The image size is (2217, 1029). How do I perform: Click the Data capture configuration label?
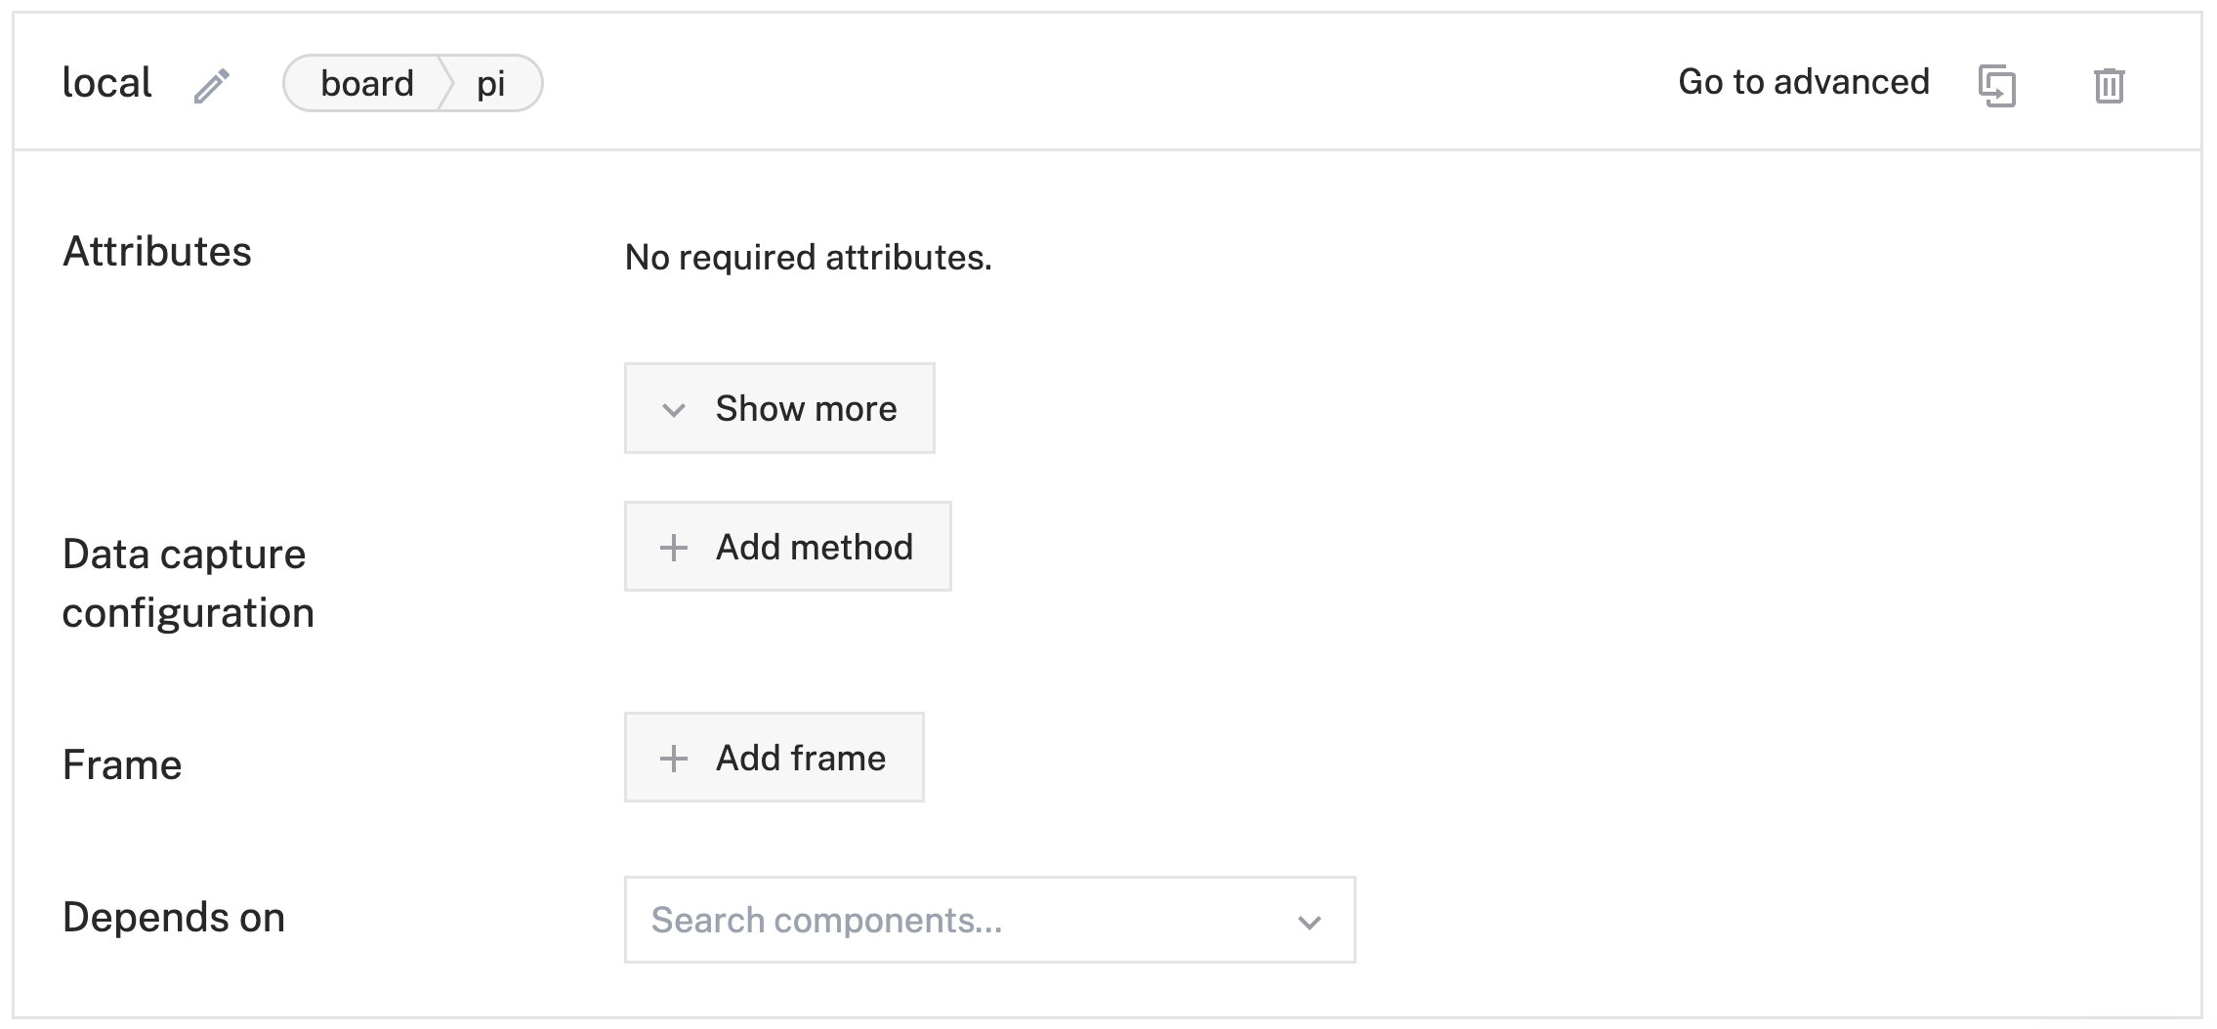pyautogui.click(x=188, y=583)
